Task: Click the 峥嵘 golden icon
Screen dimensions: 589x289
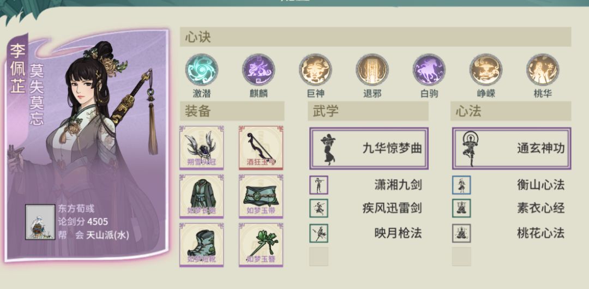Action: click(x=486, y=70)
